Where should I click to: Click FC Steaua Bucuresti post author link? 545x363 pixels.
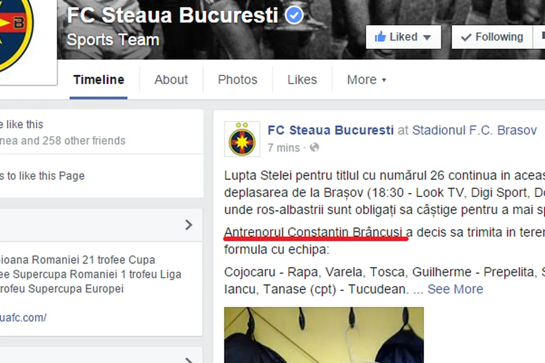pos(331,130)
